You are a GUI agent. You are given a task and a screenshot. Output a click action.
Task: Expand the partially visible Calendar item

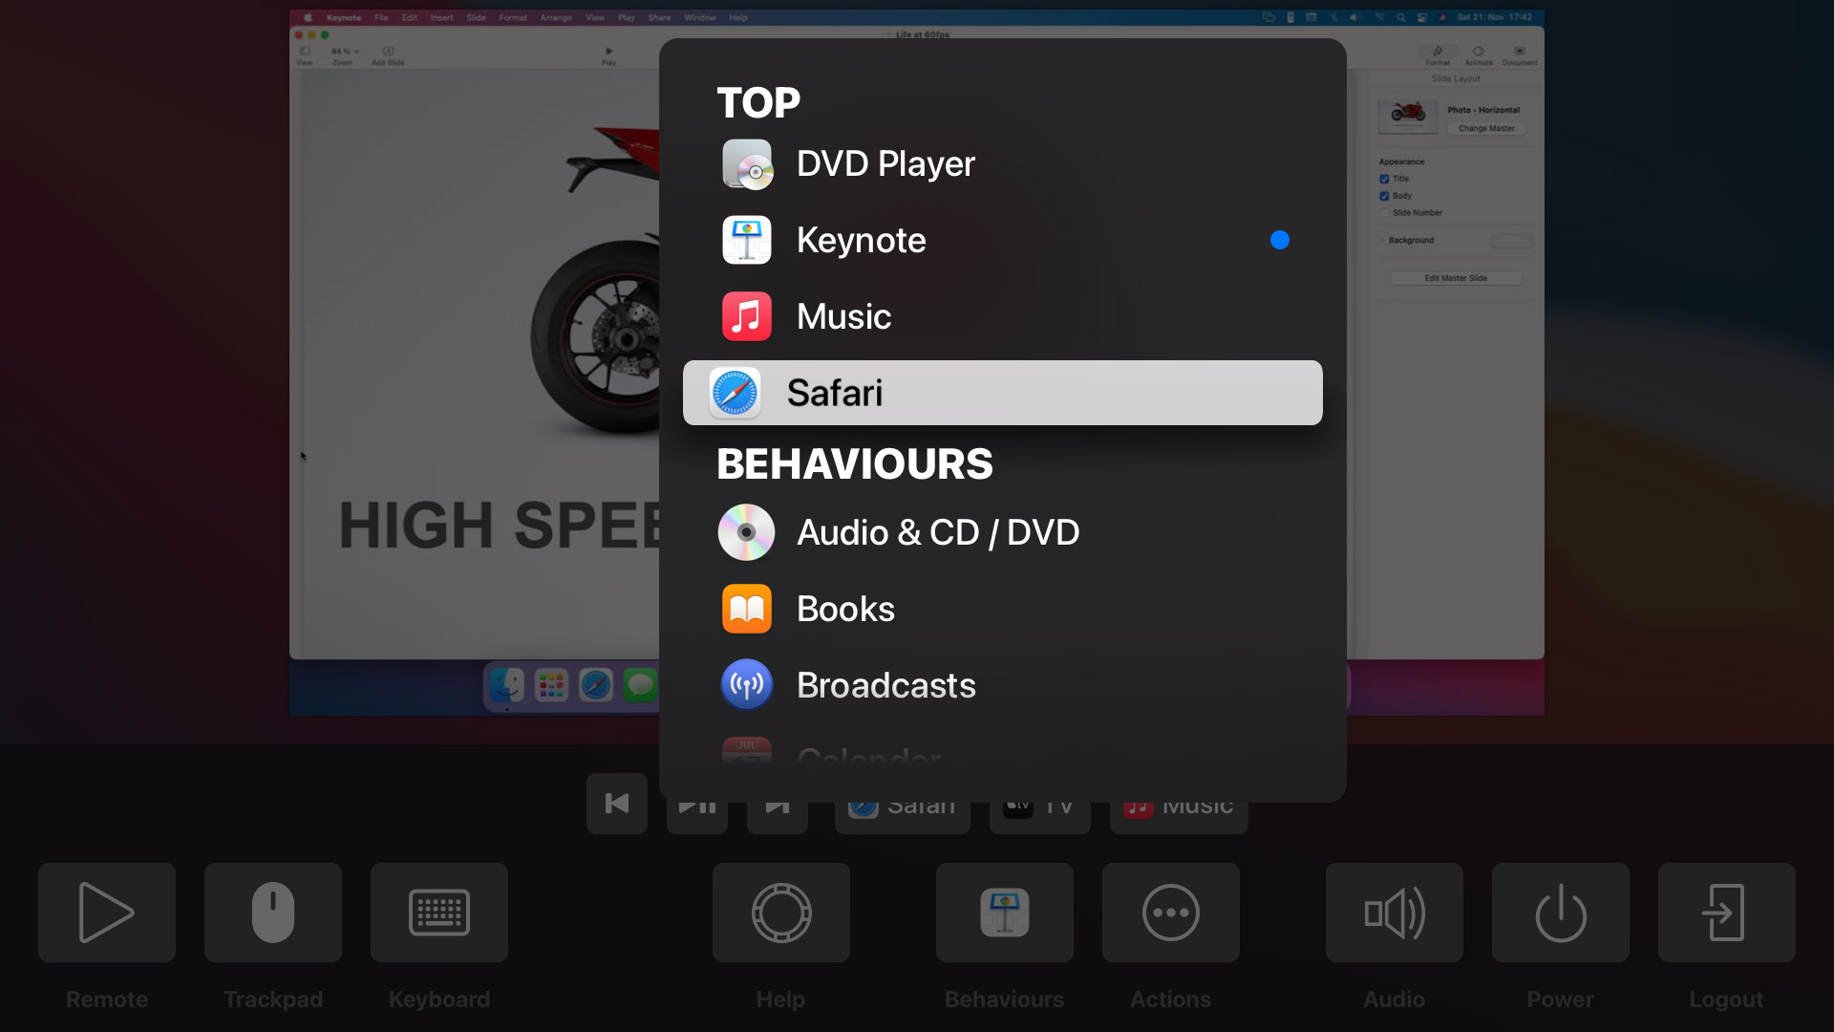pos(869,754)
